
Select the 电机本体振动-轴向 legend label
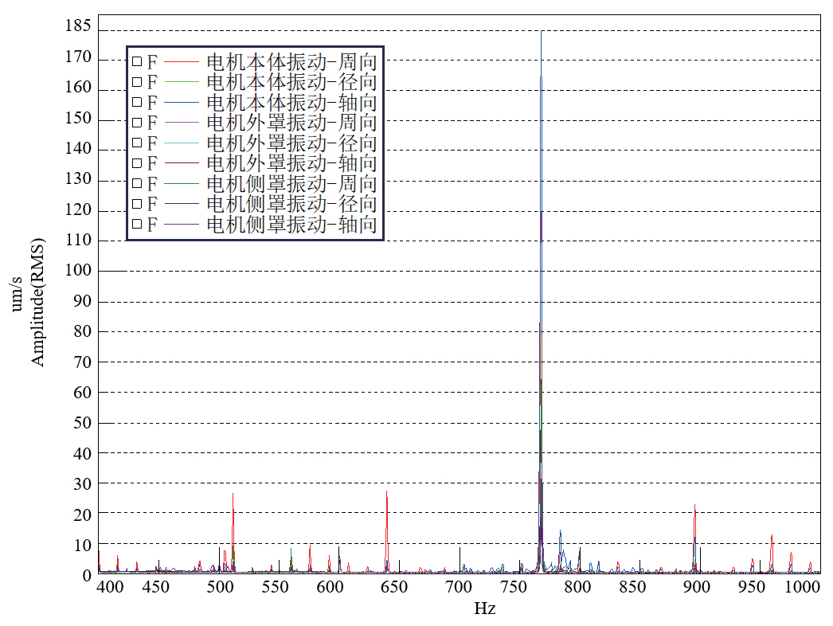tap(291, 102)
